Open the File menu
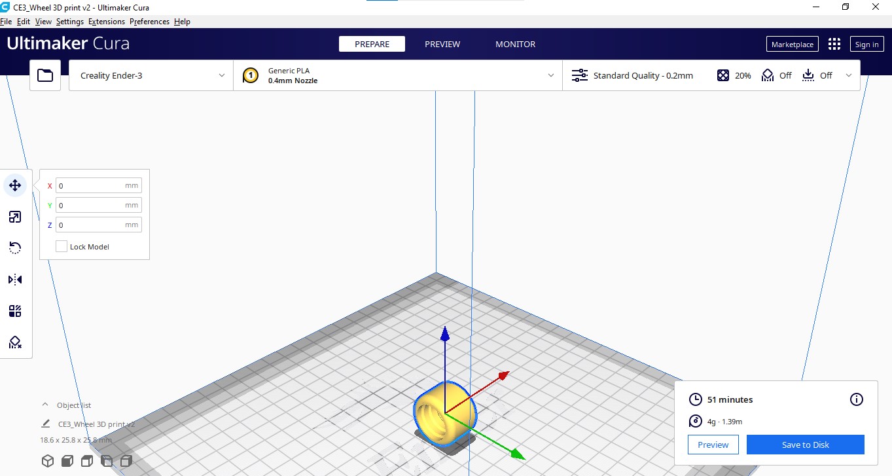The width and height of the screenshot is (892, 476). (6, 22)
